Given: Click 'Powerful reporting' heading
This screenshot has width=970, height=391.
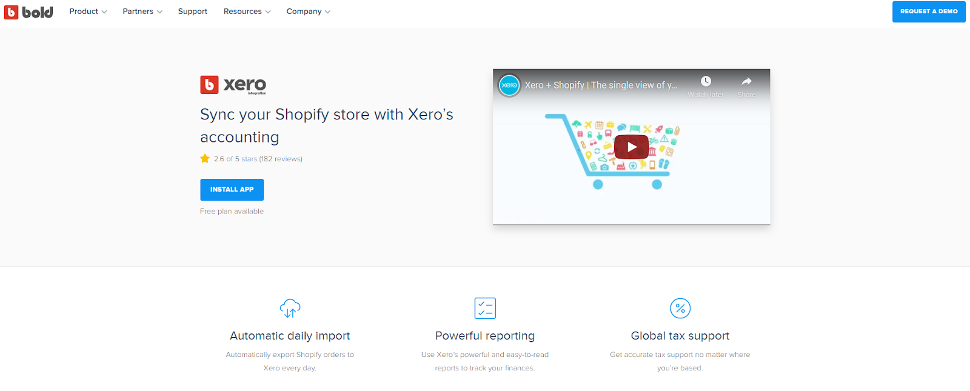Looking at the screenshot, I should pos(485,336).
